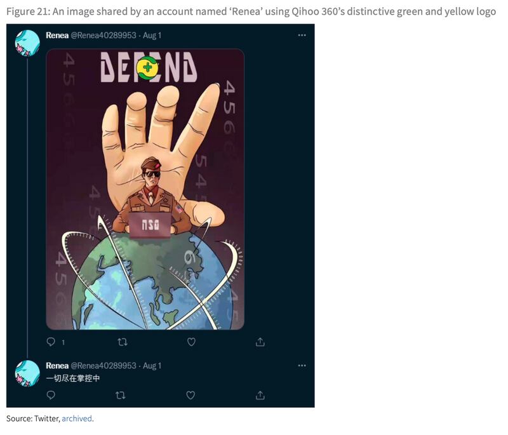Image resolution: width=508 pixels, height=435 pixels.
Task: Open Renea avatar on first tweet
Action: (x=27, y=43)
